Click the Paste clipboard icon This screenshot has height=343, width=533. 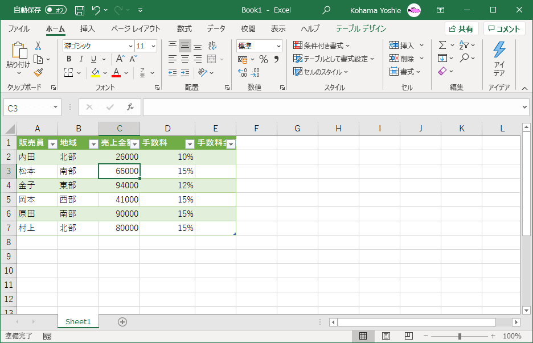point(19,50)
